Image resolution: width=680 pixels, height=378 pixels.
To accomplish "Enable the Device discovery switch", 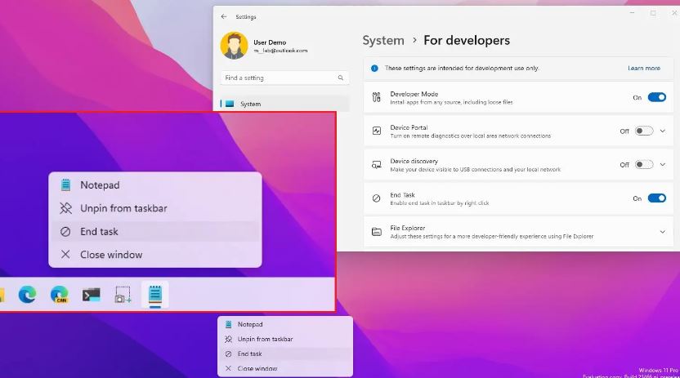I will (643, 165).
